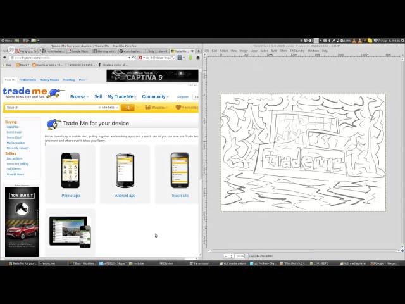This screenshot has width=405, height=304.
Task: Click the orange search button on Trade Me
Action: tap(132, 108)
